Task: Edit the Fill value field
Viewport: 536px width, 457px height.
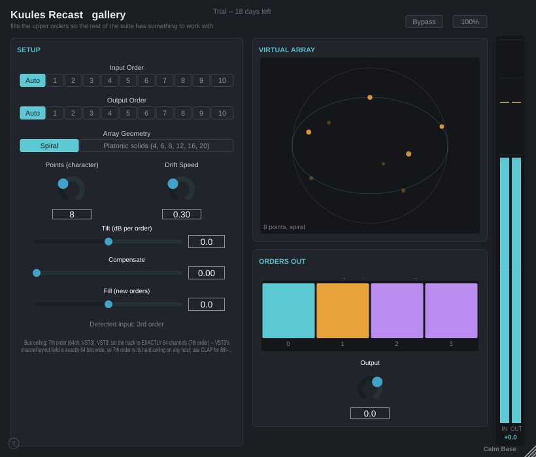Action: pyautogui.click(x=207, y=304)
